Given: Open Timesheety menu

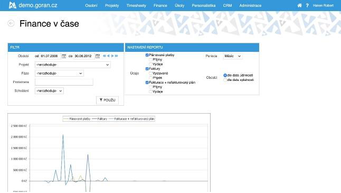Looking at the screenshot, I should tap(136, 6).
